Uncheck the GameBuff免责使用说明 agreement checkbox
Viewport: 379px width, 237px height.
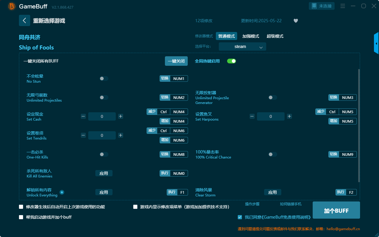(240, 217)
